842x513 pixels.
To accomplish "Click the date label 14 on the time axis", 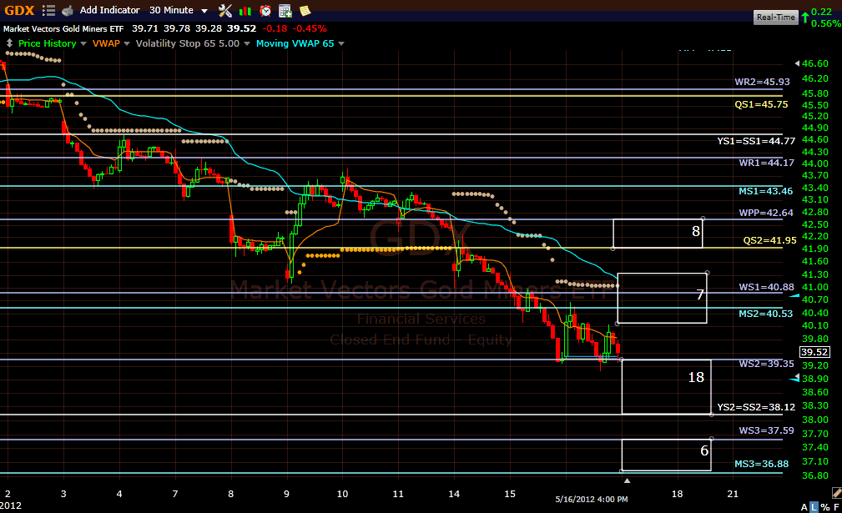I will pos(454,494).
